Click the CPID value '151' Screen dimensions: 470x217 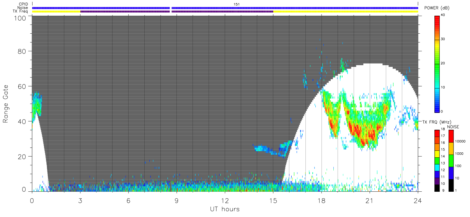point(237,4)
